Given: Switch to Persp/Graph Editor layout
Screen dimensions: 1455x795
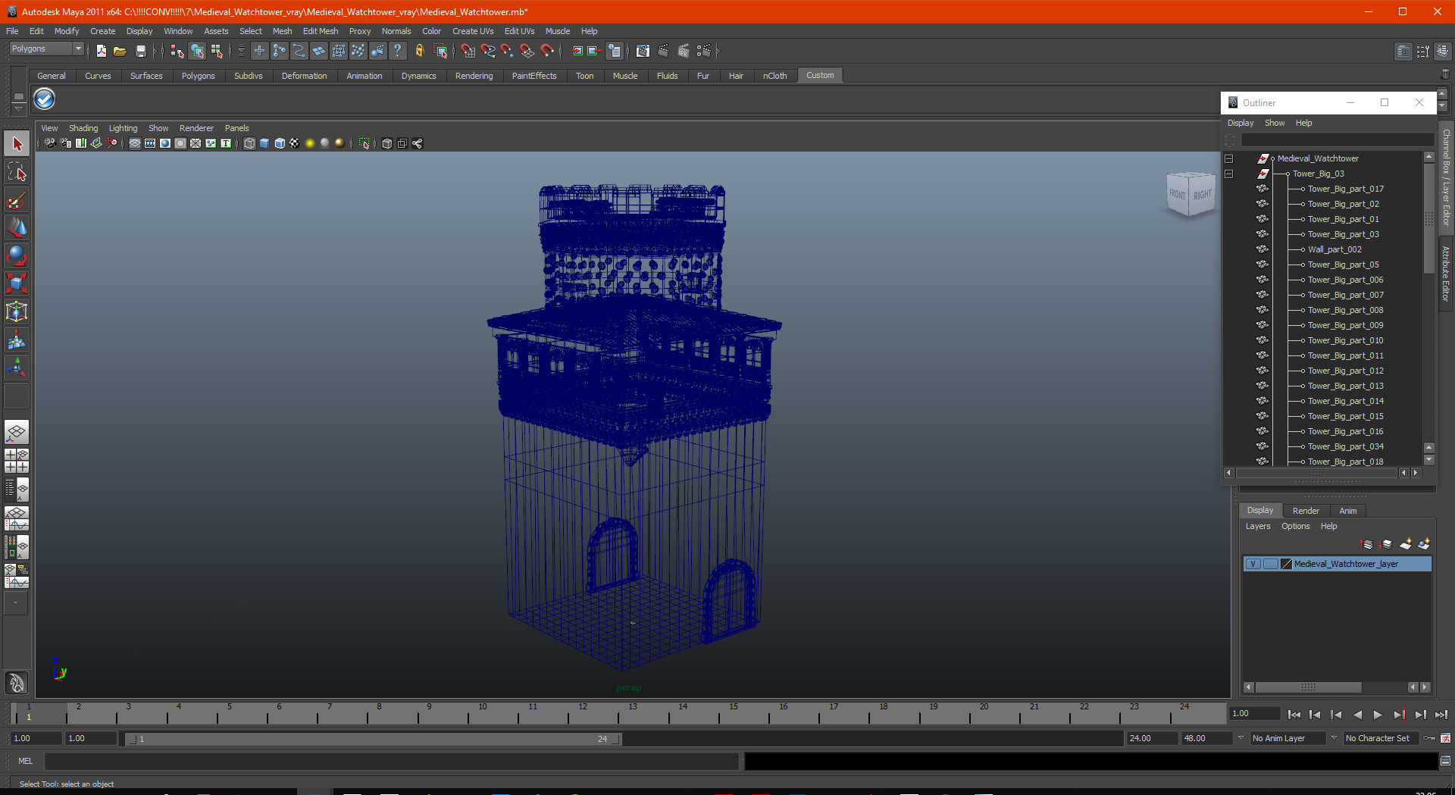Looking at the screenshot, I should click(x=17, y=518).
